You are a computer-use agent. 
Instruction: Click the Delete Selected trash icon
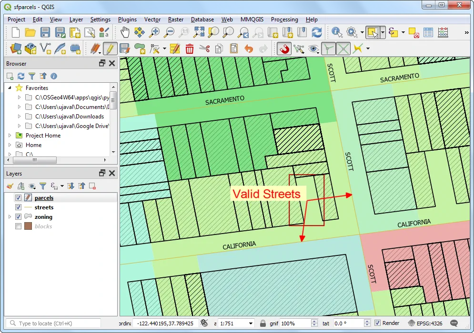click(190, 49)
